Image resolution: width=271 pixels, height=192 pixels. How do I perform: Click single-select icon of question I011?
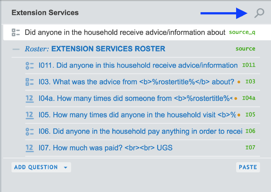coord(30,65)
